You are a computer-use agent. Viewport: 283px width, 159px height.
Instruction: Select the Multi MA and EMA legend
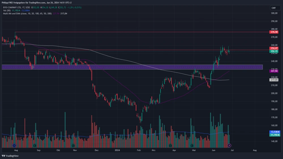27,13
